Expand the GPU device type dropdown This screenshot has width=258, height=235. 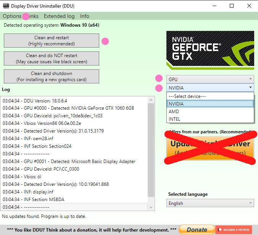tap(210, 79)
